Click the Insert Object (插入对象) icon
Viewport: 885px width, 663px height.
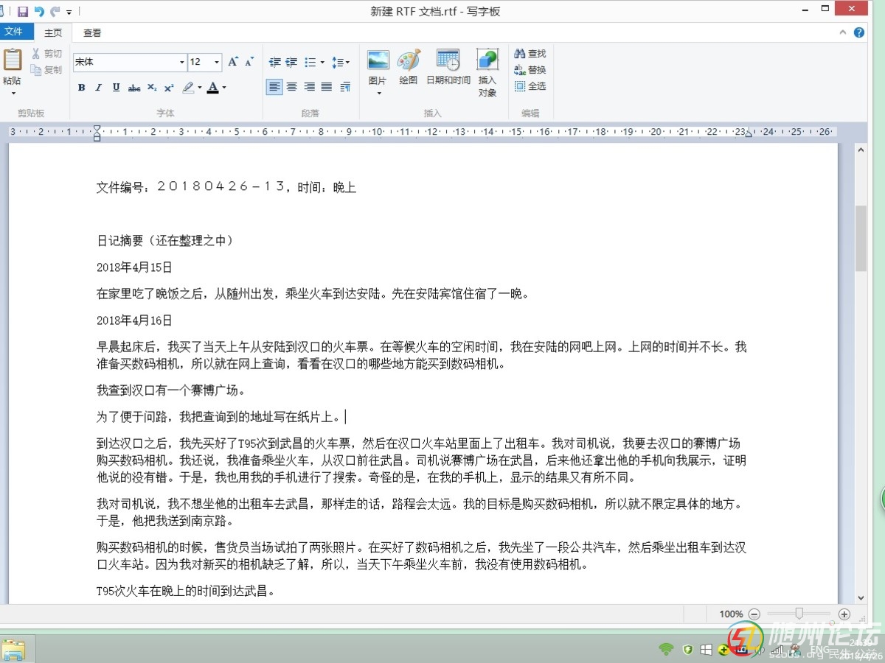click(487, 61)
